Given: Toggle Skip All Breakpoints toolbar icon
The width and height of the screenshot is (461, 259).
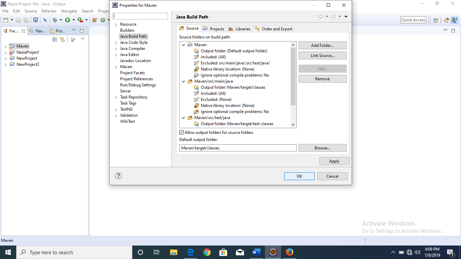Looking at the screenshot, I should coord(45,20).
